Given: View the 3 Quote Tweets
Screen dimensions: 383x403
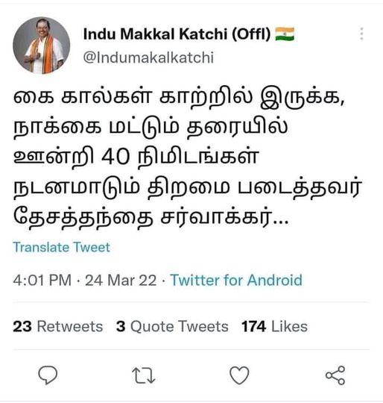Looking at the screenshot, I should tap(172, 326).
